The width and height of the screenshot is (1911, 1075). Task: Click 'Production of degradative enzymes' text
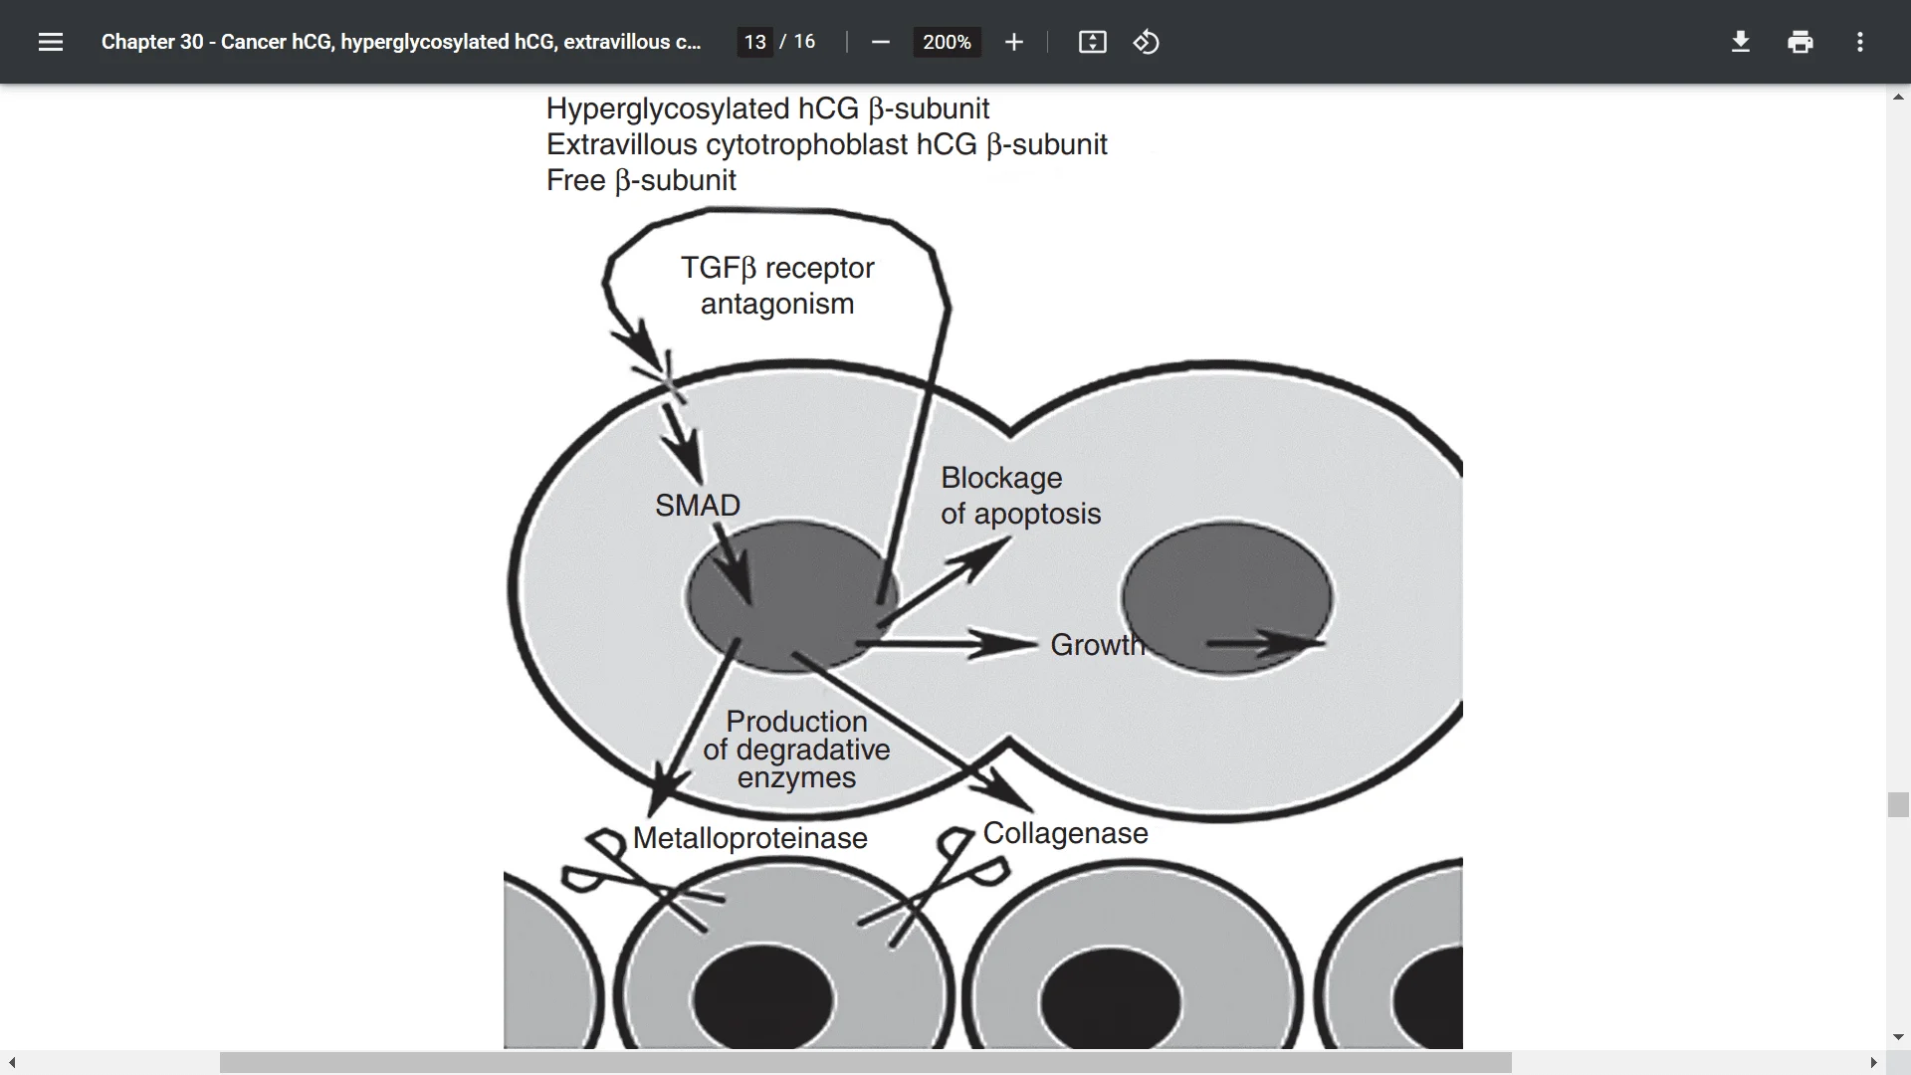[x=796, y=749]
